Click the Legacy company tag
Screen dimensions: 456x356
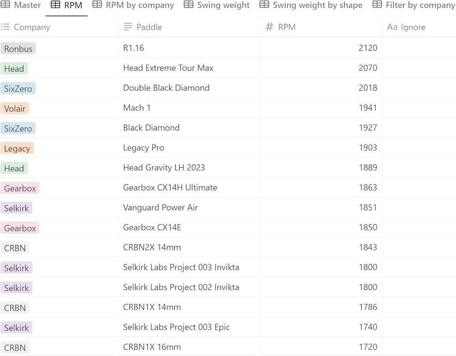coord(17,148)
